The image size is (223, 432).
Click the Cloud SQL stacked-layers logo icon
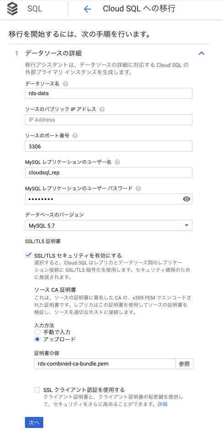pyautogui.click(x=12, y=9)
